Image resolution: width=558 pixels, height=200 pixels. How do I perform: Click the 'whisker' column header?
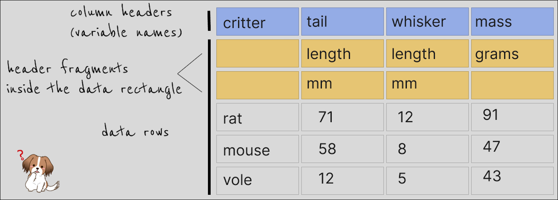tap(427, 22)
